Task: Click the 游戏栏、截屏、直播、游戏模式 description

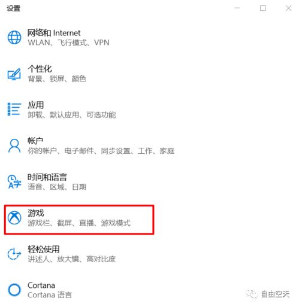Action: (79, 223)
